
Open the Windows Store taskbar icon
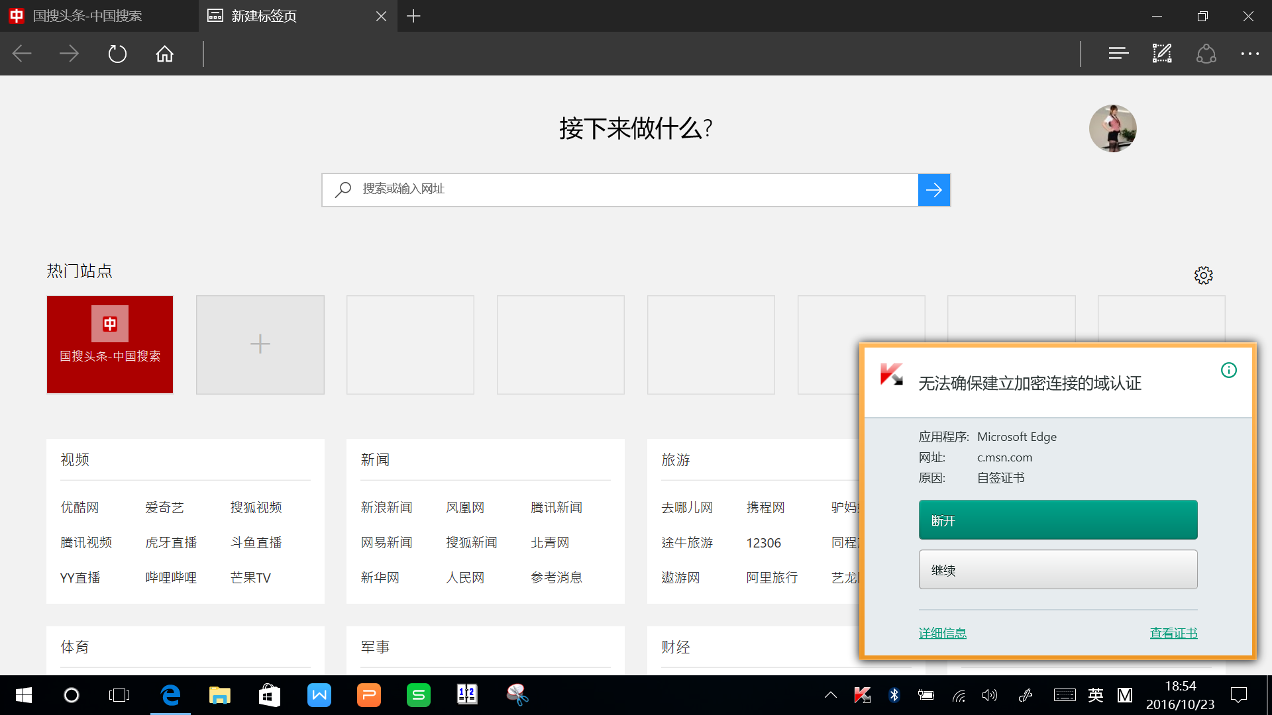[x=269, y=695]
